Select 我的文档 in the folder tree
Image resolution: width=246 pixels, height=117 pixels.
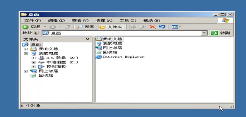point(48,49)
